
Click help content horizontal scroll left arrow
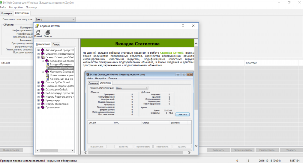click(x=85, y=153)
